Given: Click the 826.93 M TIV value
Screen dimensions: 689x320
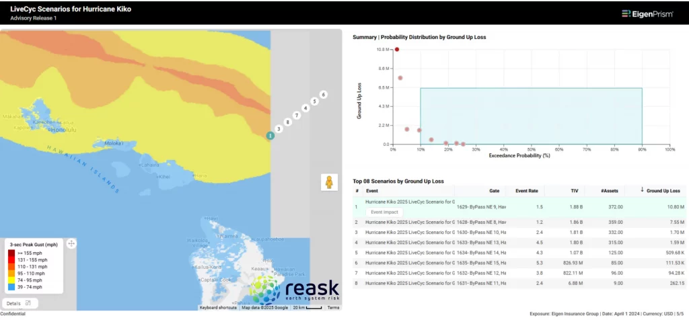Looking at the screenshot, I should click(x=572, y=262).
